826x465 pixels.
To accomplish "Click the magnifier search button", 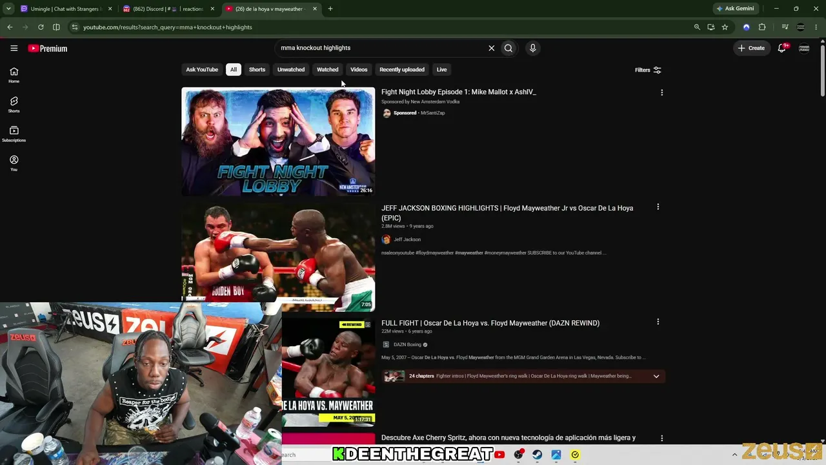I will coord(509,48).
